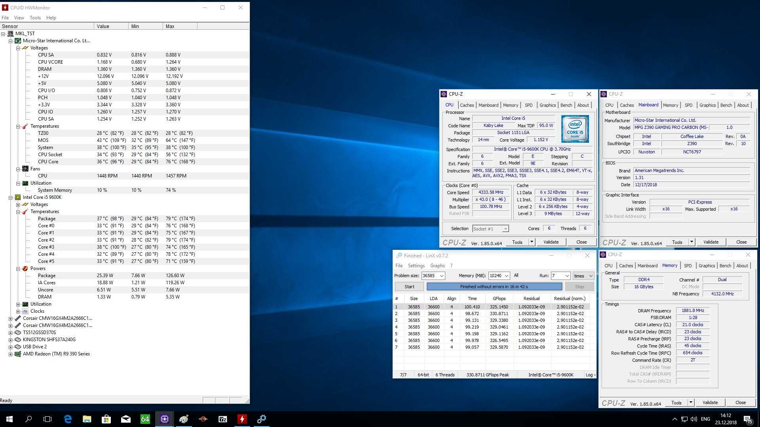Open the Problem size dropdown in LinX

click(x=442, y=276)
